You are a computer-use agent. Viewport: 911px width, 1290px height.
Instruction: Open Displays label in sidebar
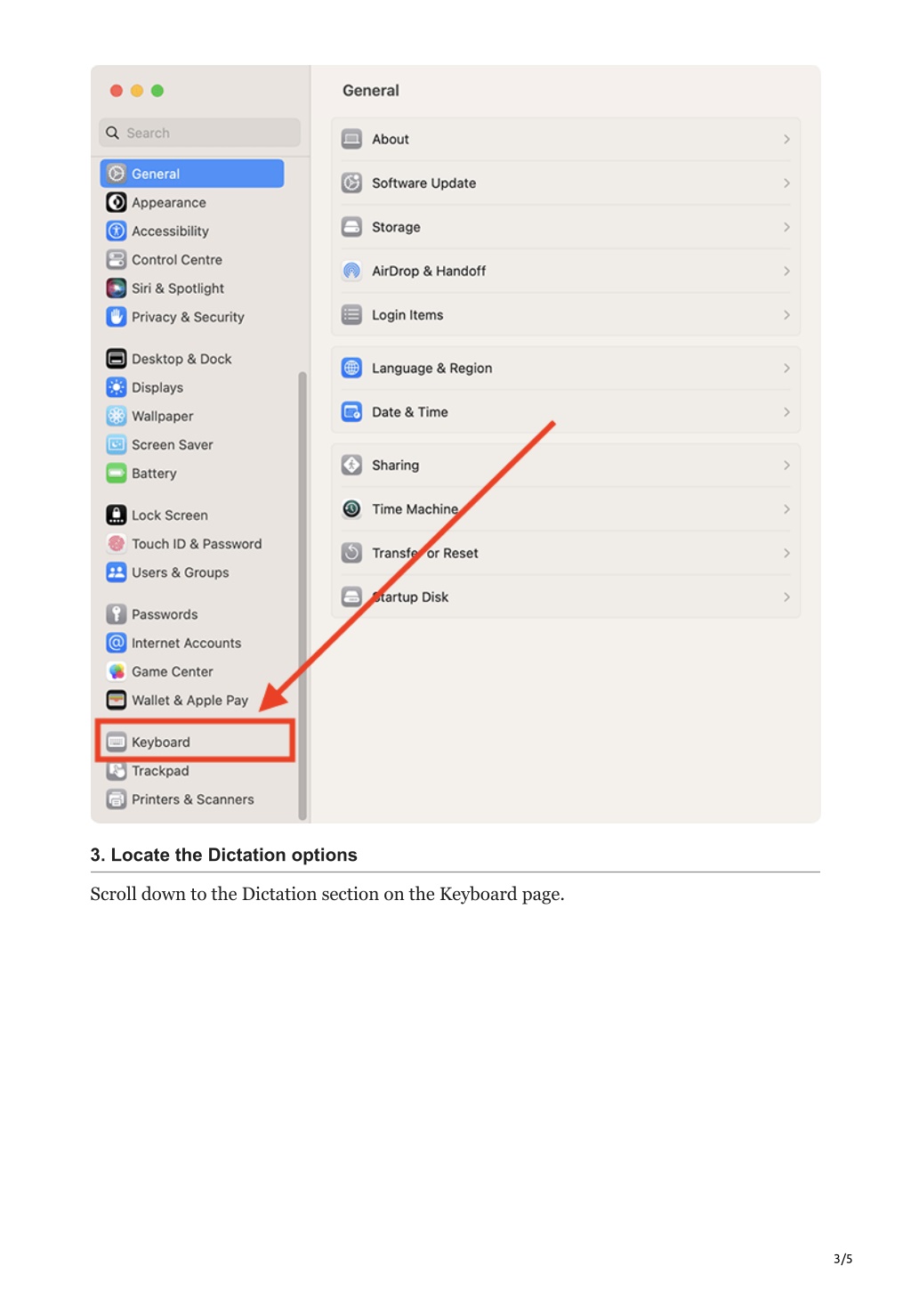click(x=157, y=387)
